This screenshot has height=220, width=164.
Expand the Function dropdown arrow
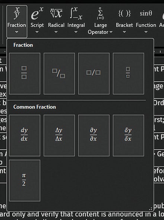[x=146, y=32]
